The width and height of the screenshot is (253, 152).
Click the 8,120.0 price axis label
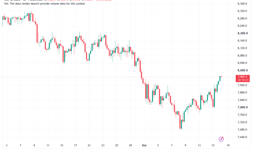[242, 48]
